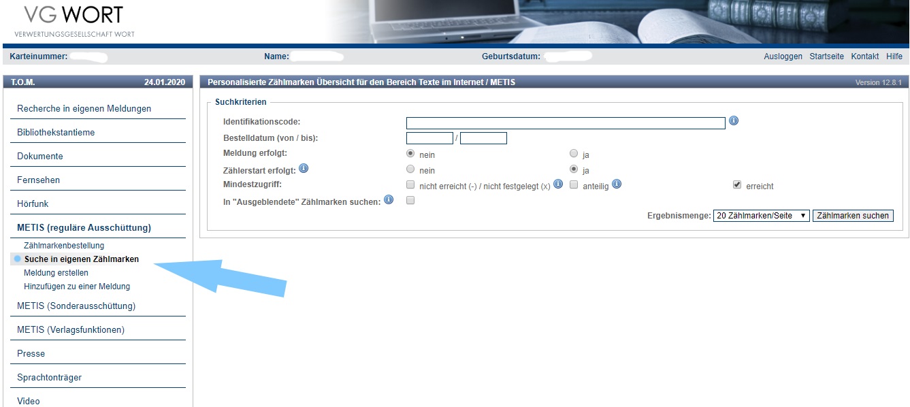Screen dimensions: 910x407
Task: Select 'ja' radio for Zählerstart erfolgt
Action: [x=574, y=169]
